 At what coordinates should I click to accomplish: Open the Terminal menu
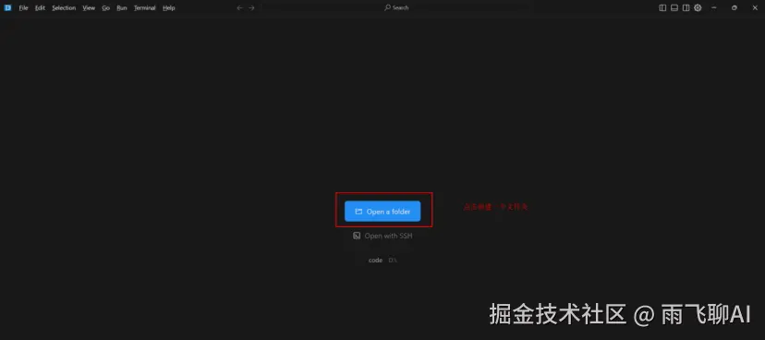coord(145,7)
